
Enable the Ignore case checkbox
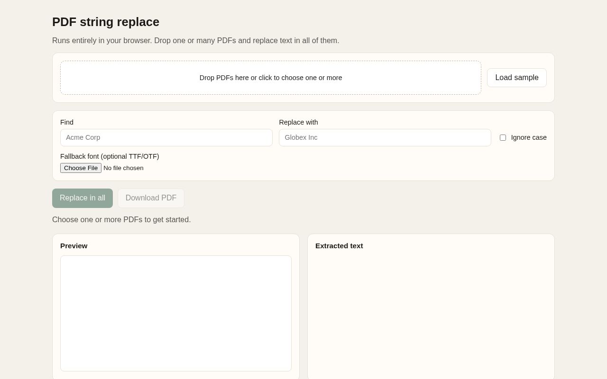click(503, 137)
